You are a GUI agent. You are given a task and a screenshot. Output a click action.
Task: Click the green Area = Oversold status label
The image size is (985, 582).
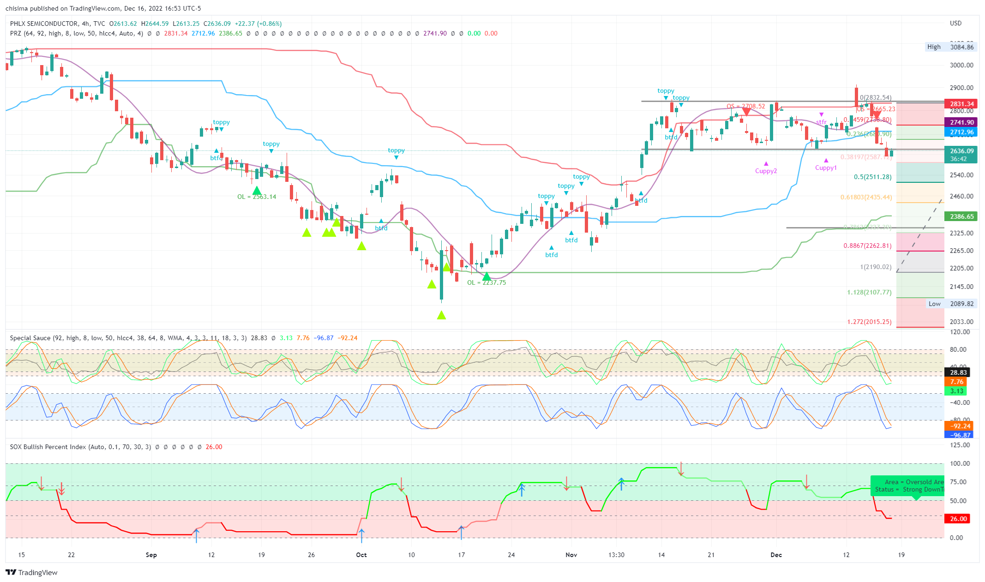pyautogui.click(x=907, y=486)
